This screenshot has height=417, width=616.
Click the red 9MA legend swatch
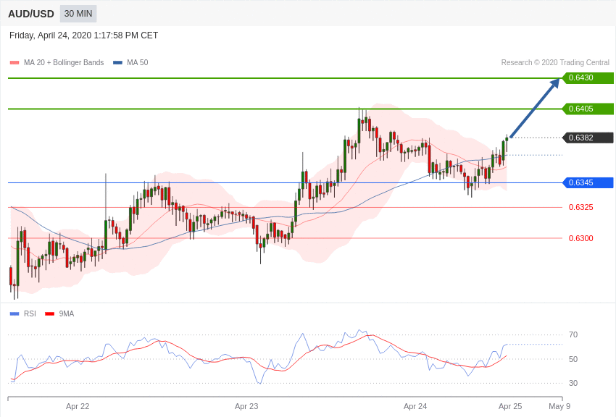(49, 313)
